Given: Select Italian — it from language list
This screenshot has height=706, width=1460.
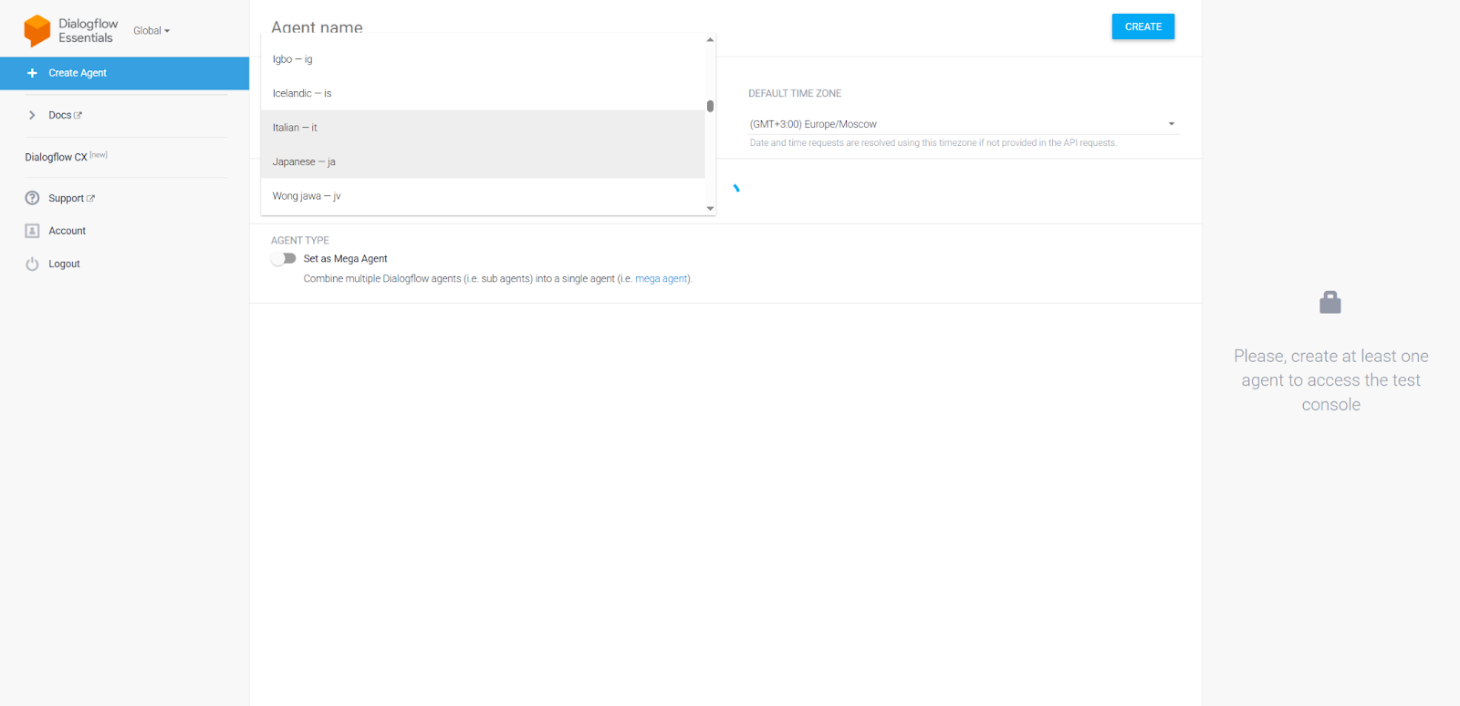Looking at the screenshot, I should (x=295, y=128).
